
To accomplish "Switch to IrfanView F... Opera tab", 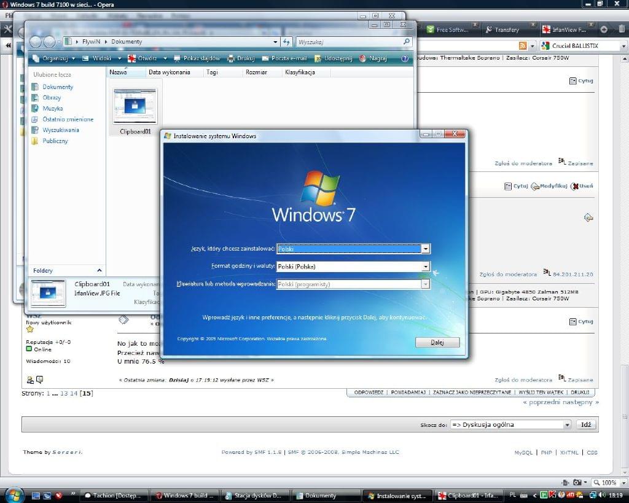I will click(566, 29).
